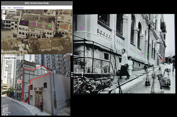Click the red 13 marker on aerial photo
Viewport: 177px width, 117px height.
tap(64, 27)
